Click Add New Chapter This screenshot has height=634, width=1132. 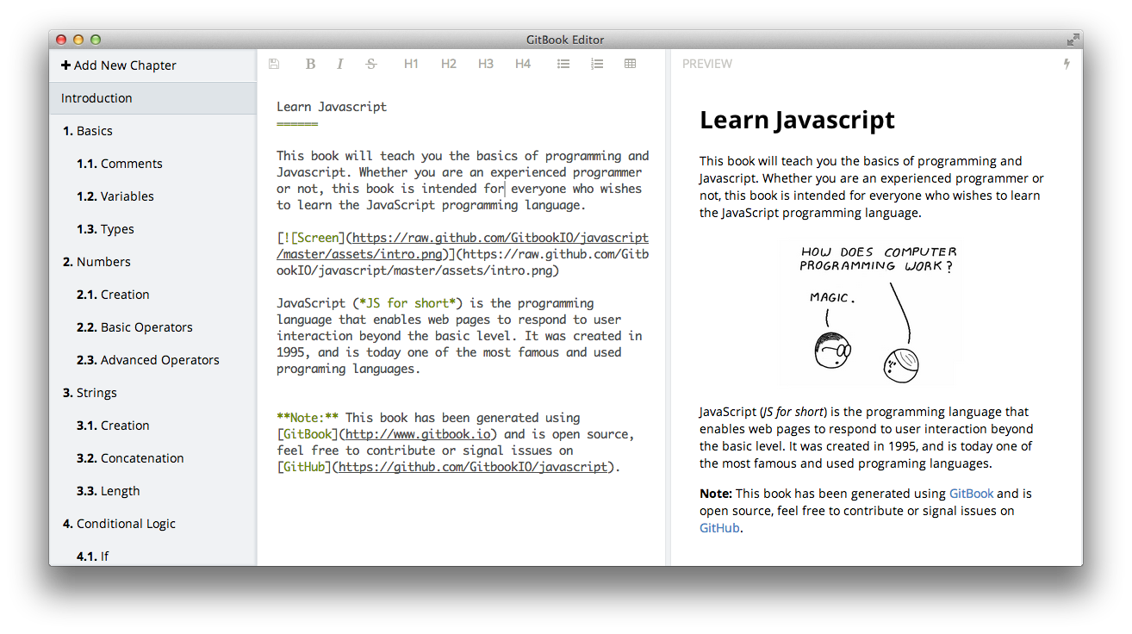(x=119, y=65)
